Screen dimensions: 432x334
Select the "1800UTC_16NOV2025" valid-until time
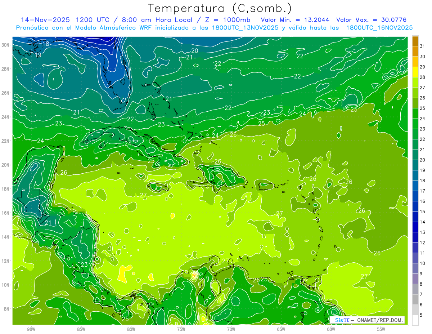[379, 27]
